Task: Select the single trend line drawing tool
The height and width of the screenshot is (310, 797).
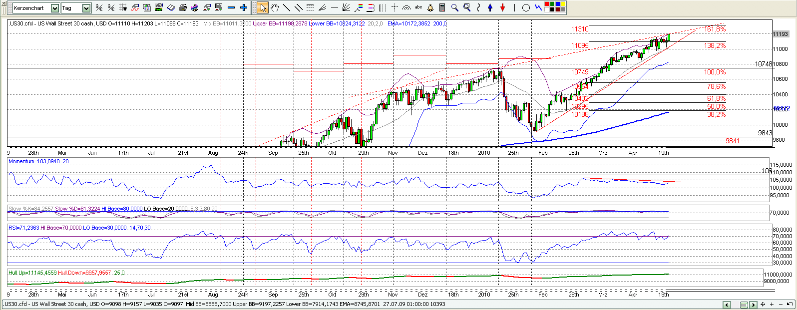Action: click(x=286, y=7)
